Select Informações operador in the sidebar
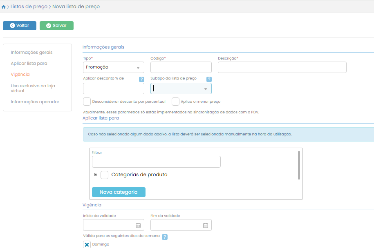374x248 pixels. (x=35, y=102)
